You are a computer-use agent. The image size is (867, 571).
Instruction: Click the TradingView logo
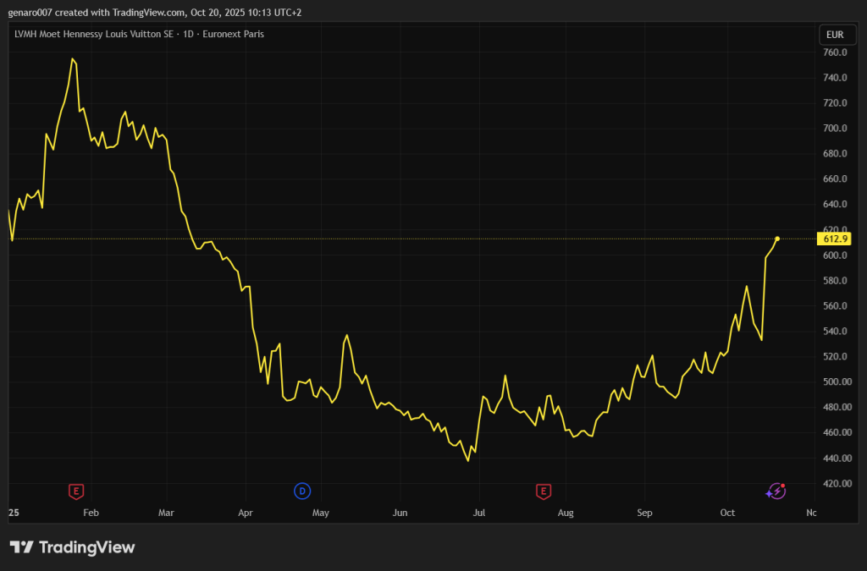point(72,547)
